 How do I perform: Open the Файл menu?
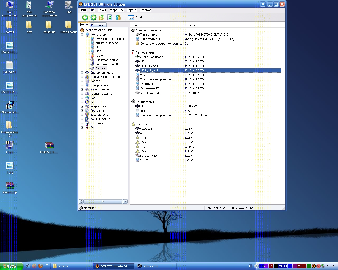[83, 10]
